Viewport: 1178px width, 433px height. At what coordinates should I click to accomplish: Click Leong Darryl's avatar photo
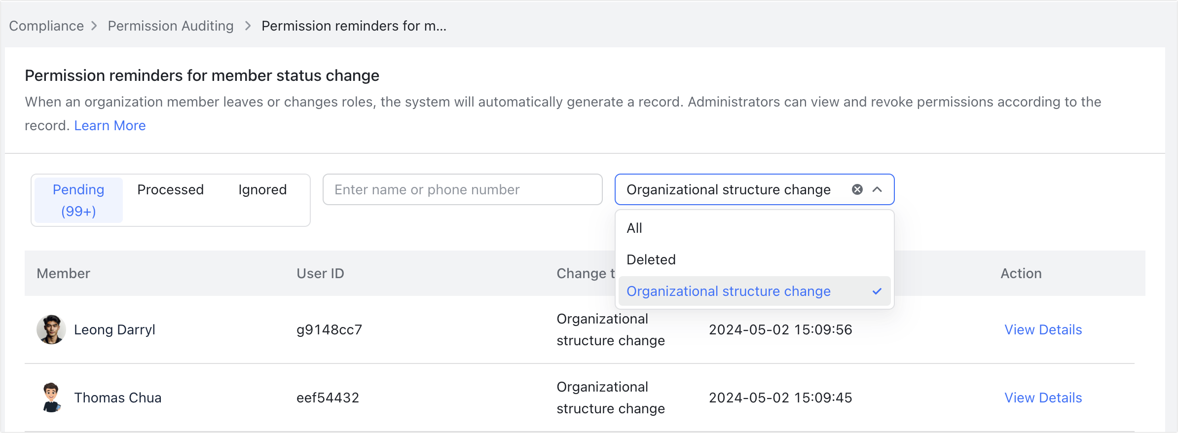[x=51, y=329]
